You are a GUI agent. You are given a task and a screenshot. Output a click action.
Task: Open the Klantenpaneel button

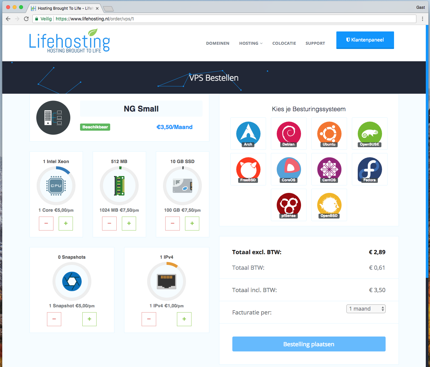365,40
